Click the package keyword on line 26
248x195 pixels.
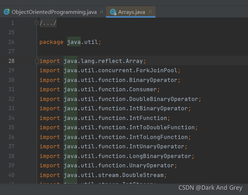(x=51, y=42)
